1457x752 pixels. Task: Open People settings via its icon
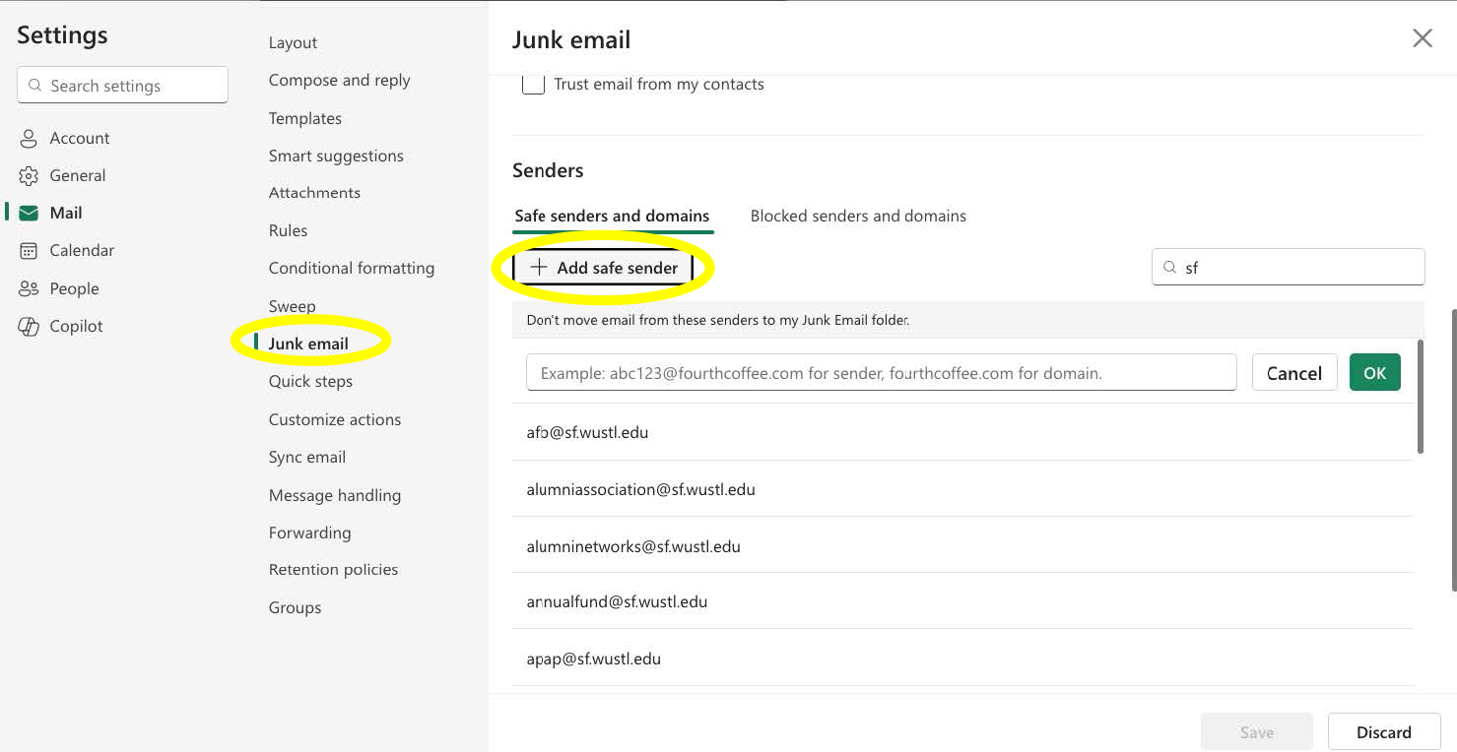(x=29, y=288)
